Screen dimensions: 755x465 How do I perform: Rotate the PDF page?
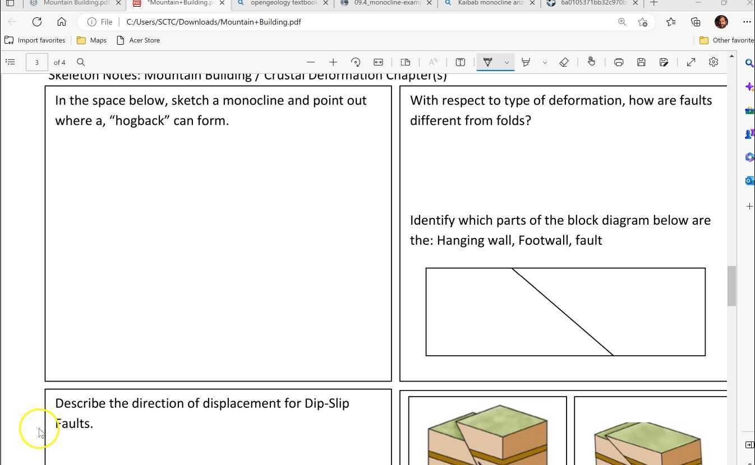[x=356, y=62]
